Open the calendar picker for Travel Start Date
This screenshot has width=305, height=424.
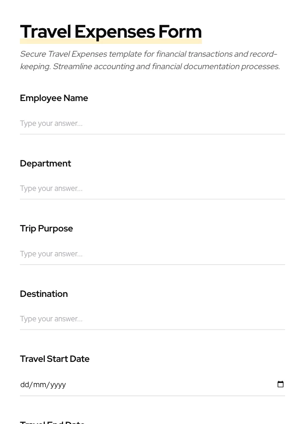pyautogui.click(x=281, y=384)
